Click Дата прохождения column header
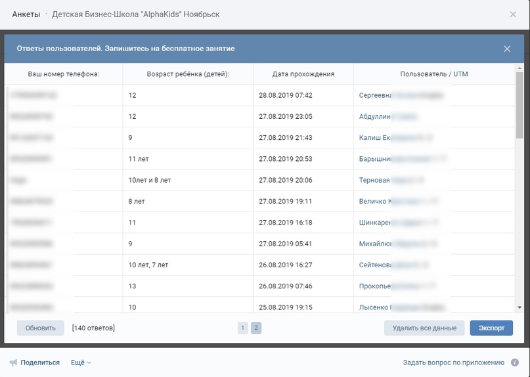Image resolution: width=530 pixels, height=377 pixels. (303, 74)
